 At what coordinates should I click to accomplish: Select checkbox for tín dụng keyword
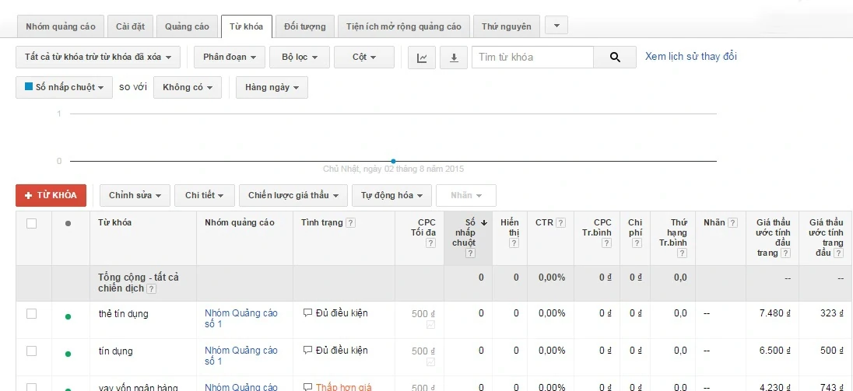pos(32,351)
